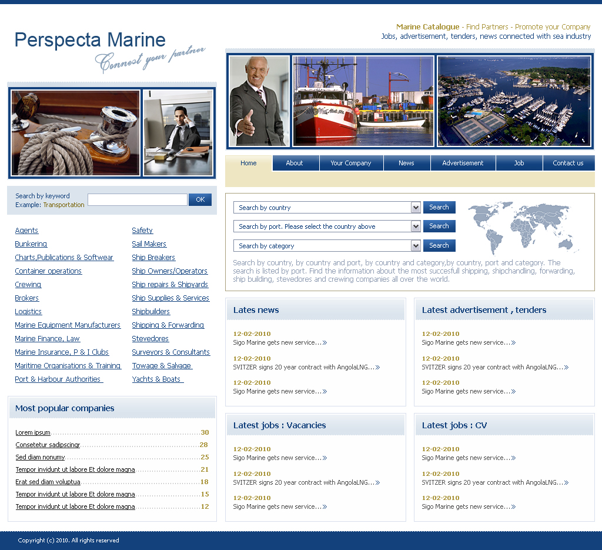Open the Container operations link
The height and width of the screenshot is (550, 602).
48,271
